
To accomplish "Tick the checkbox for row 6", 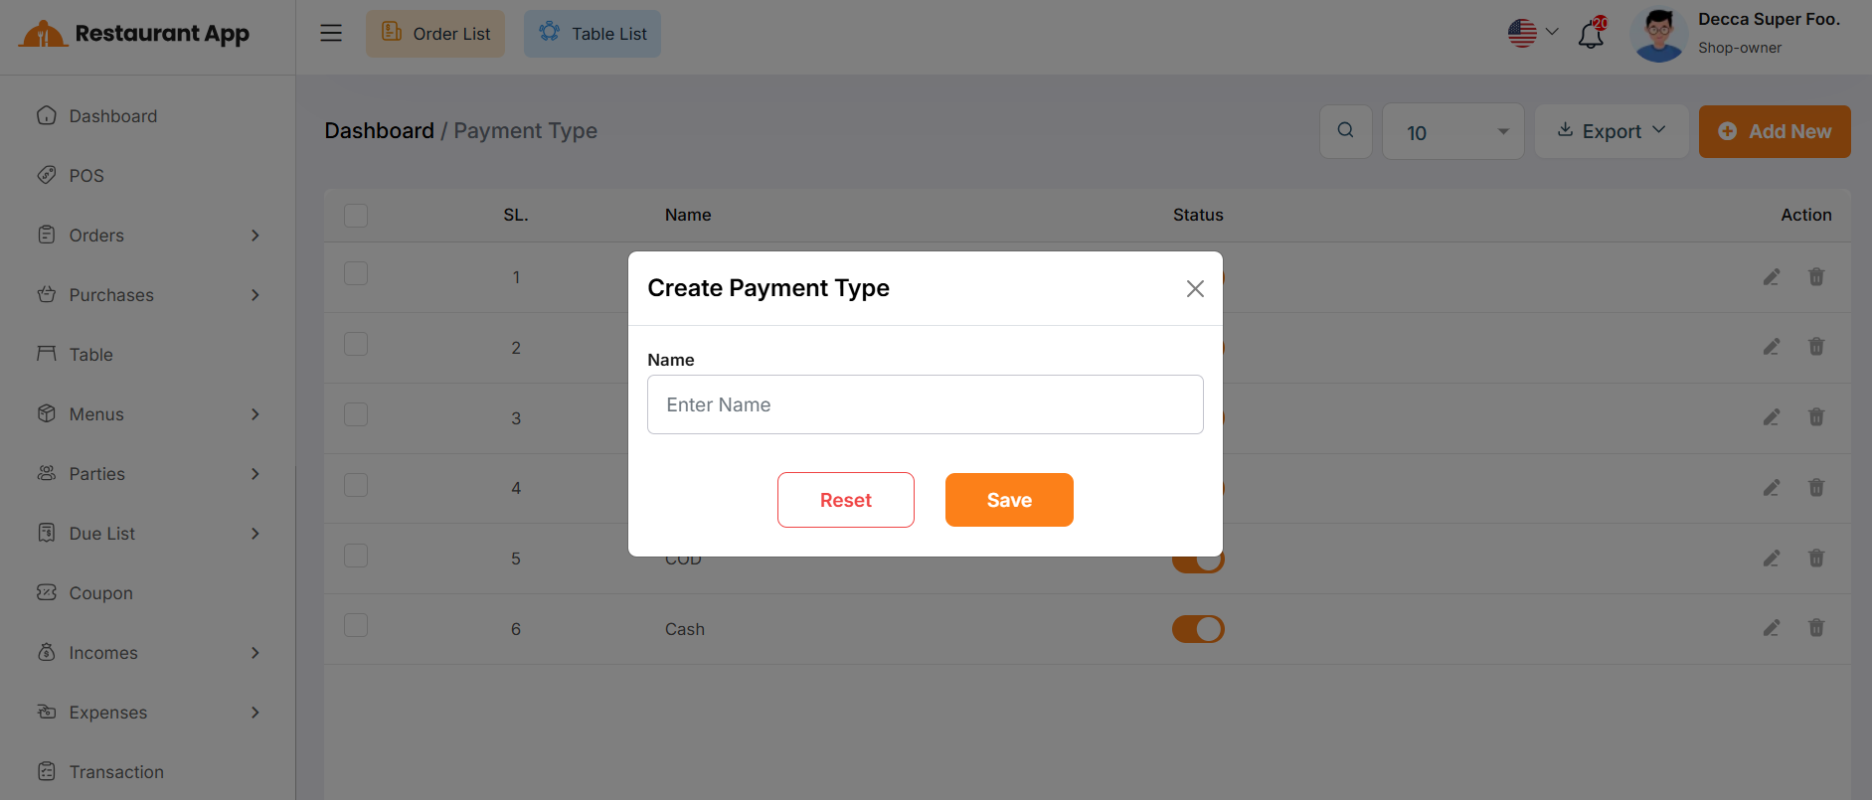I will pyautogui.click(x=356, y=625).
